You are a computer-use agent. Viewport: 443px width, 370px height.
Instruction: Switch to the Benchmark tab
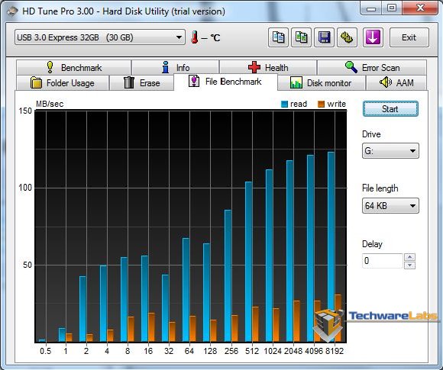pyautogui.click(x=73, y=68)
